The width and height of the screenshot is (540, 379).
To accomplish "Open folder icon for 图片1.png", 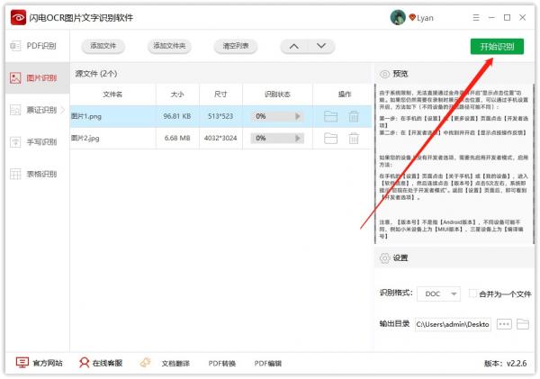I will coord(330,116).
